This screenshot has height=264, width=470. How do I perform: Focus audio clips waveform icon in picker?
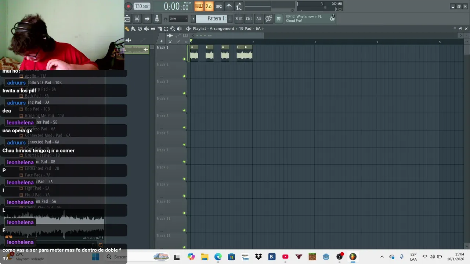[170, 36]
